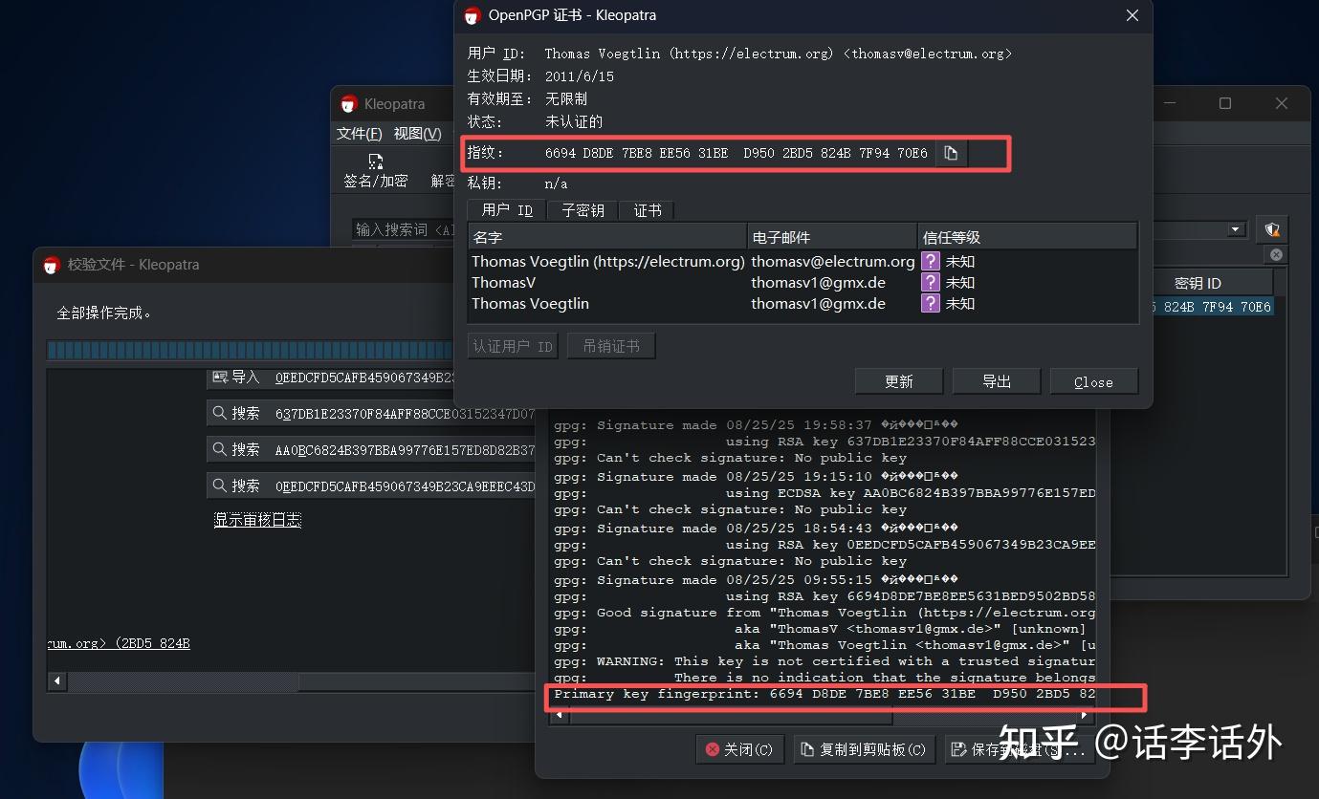Click the trust level icon in the ThomasV row

click(x=930, y=282)
